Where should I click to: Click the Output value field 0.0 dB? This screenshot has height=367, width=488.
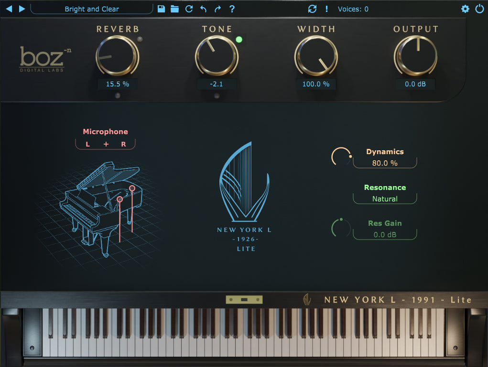coord(415,84)
